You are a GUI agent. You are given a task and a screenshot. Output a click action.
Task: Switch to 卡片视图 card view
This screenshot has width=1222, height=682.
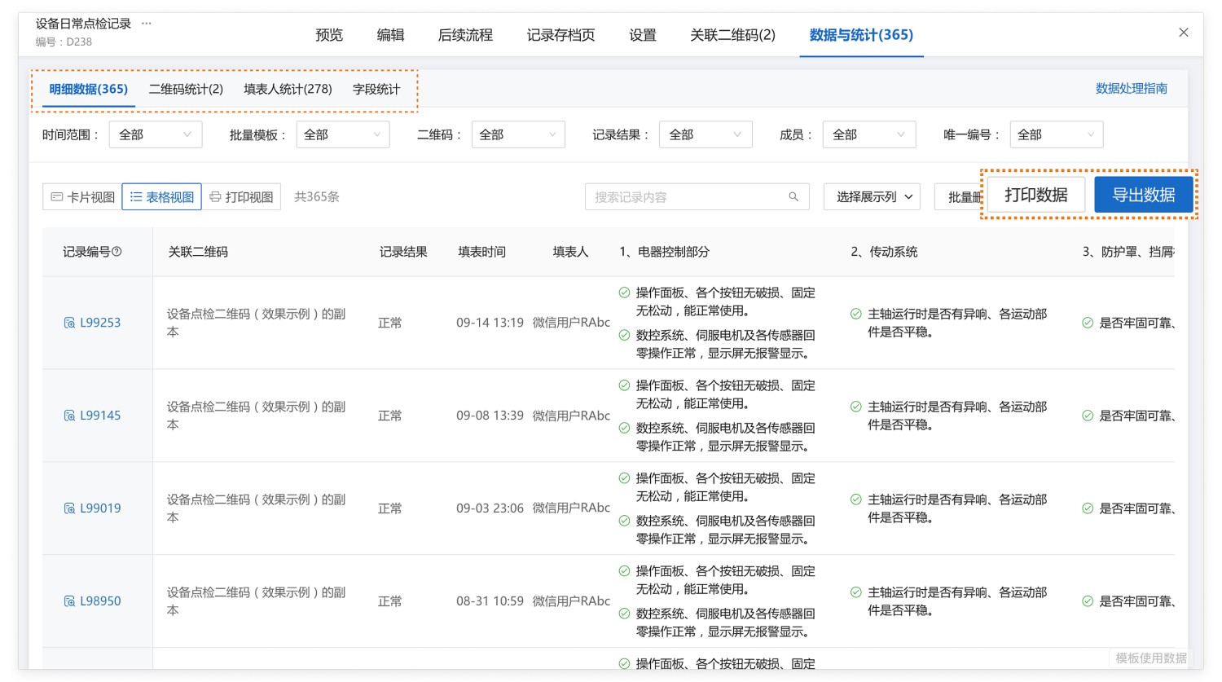click(x=82, y=197)
